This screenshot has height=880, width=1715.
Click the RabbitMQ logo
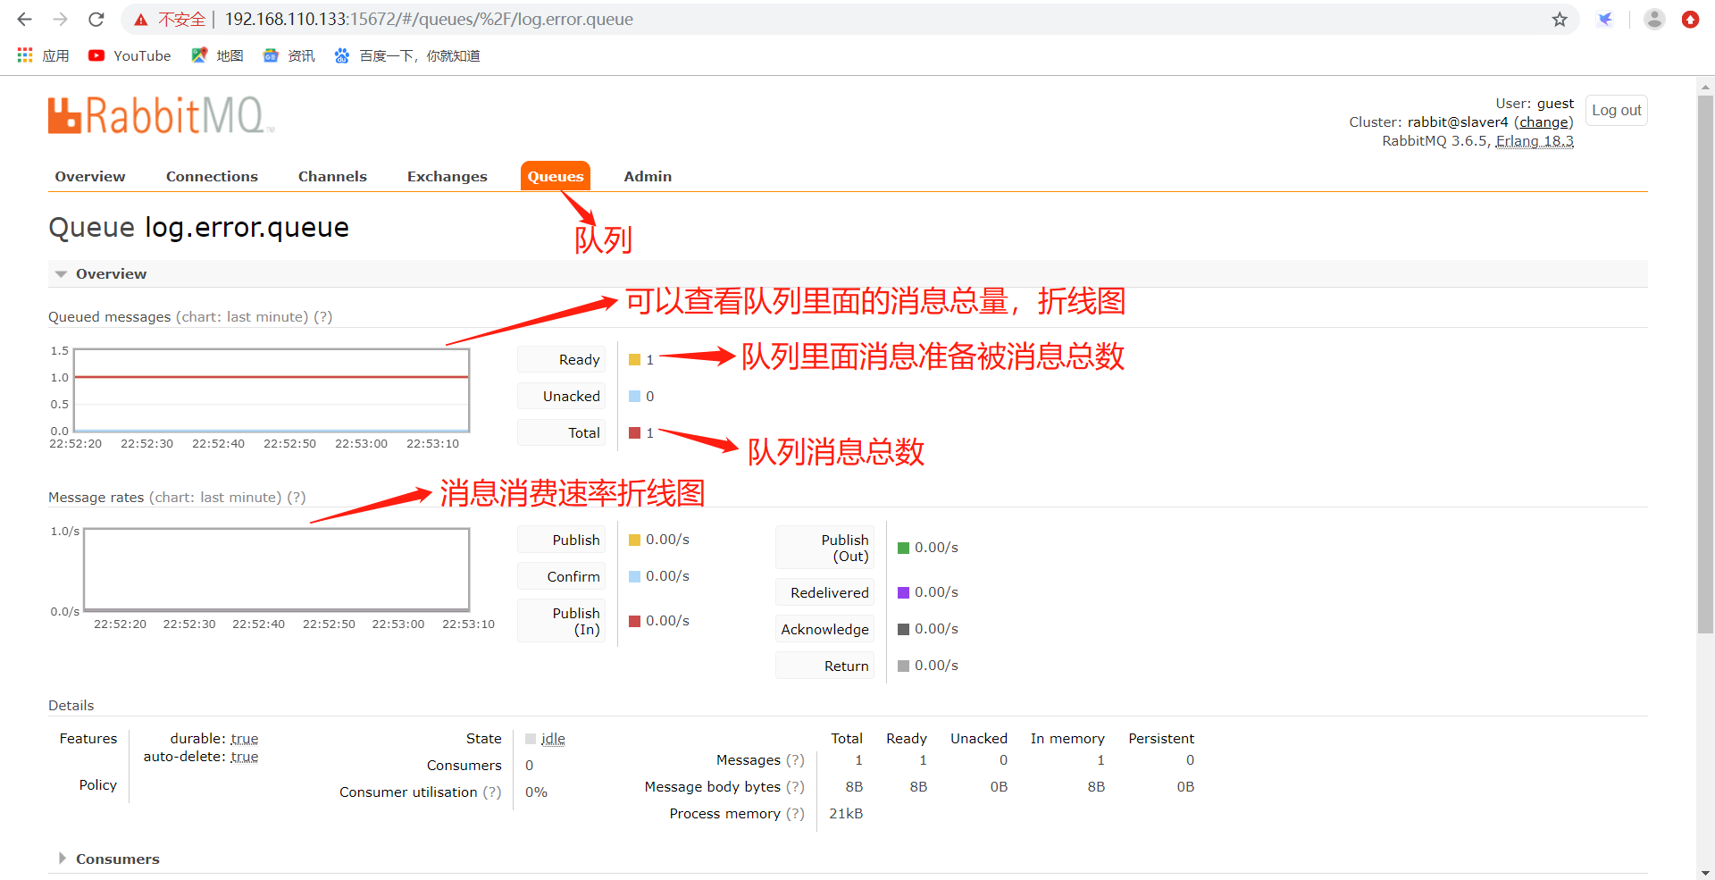[x=159, y=114]
